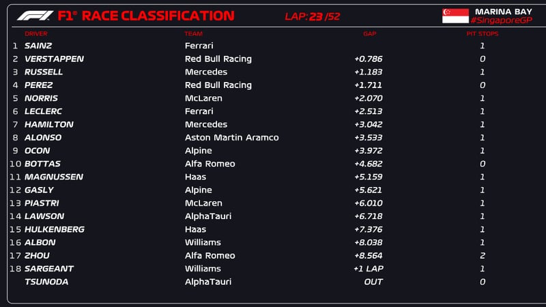Image resolution: width=546 pixels, height=307 pixels.
Task: Click Aston Martin Aramco team name
Action: (x=231, y=137)
